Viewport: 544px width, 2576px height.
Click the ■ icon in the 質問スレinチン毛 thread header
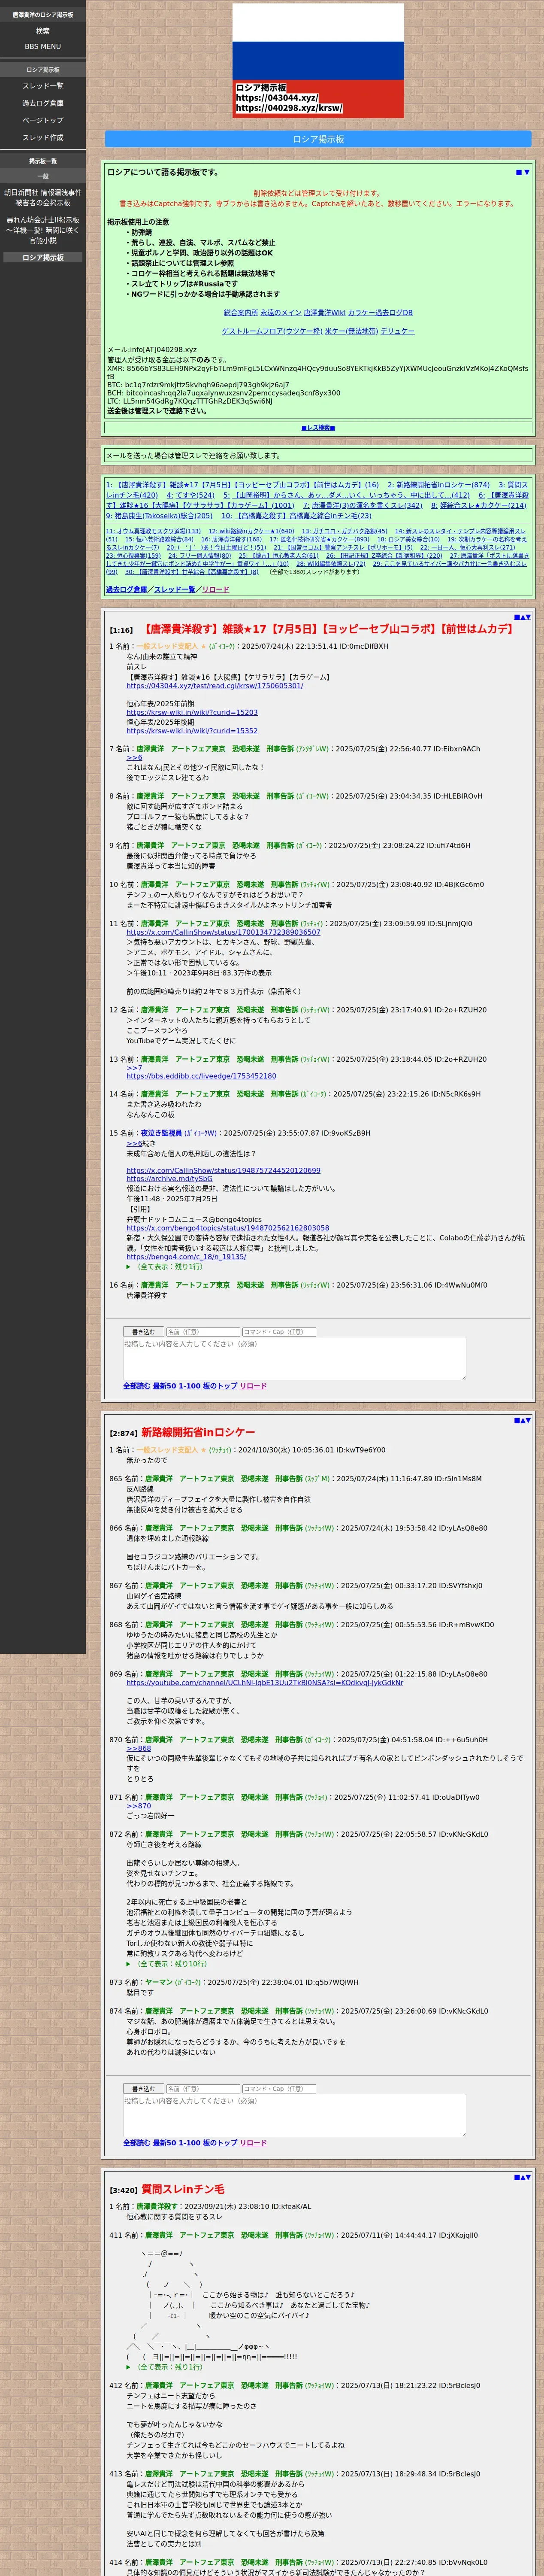click(516, 2177)
